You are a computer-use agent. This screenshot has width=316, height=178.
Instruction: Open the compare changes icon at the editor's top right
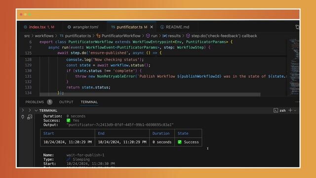tap(297, 27)
